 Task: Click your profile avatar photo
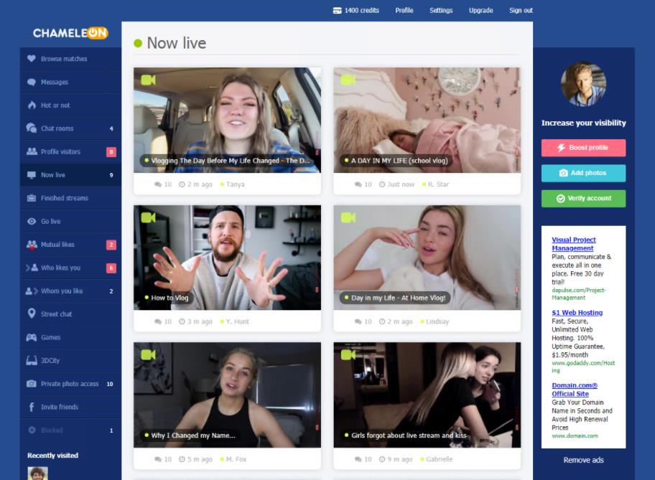[583, 84]
